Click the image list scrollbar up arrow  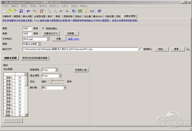pyautogui.click(x=26, y=74)
